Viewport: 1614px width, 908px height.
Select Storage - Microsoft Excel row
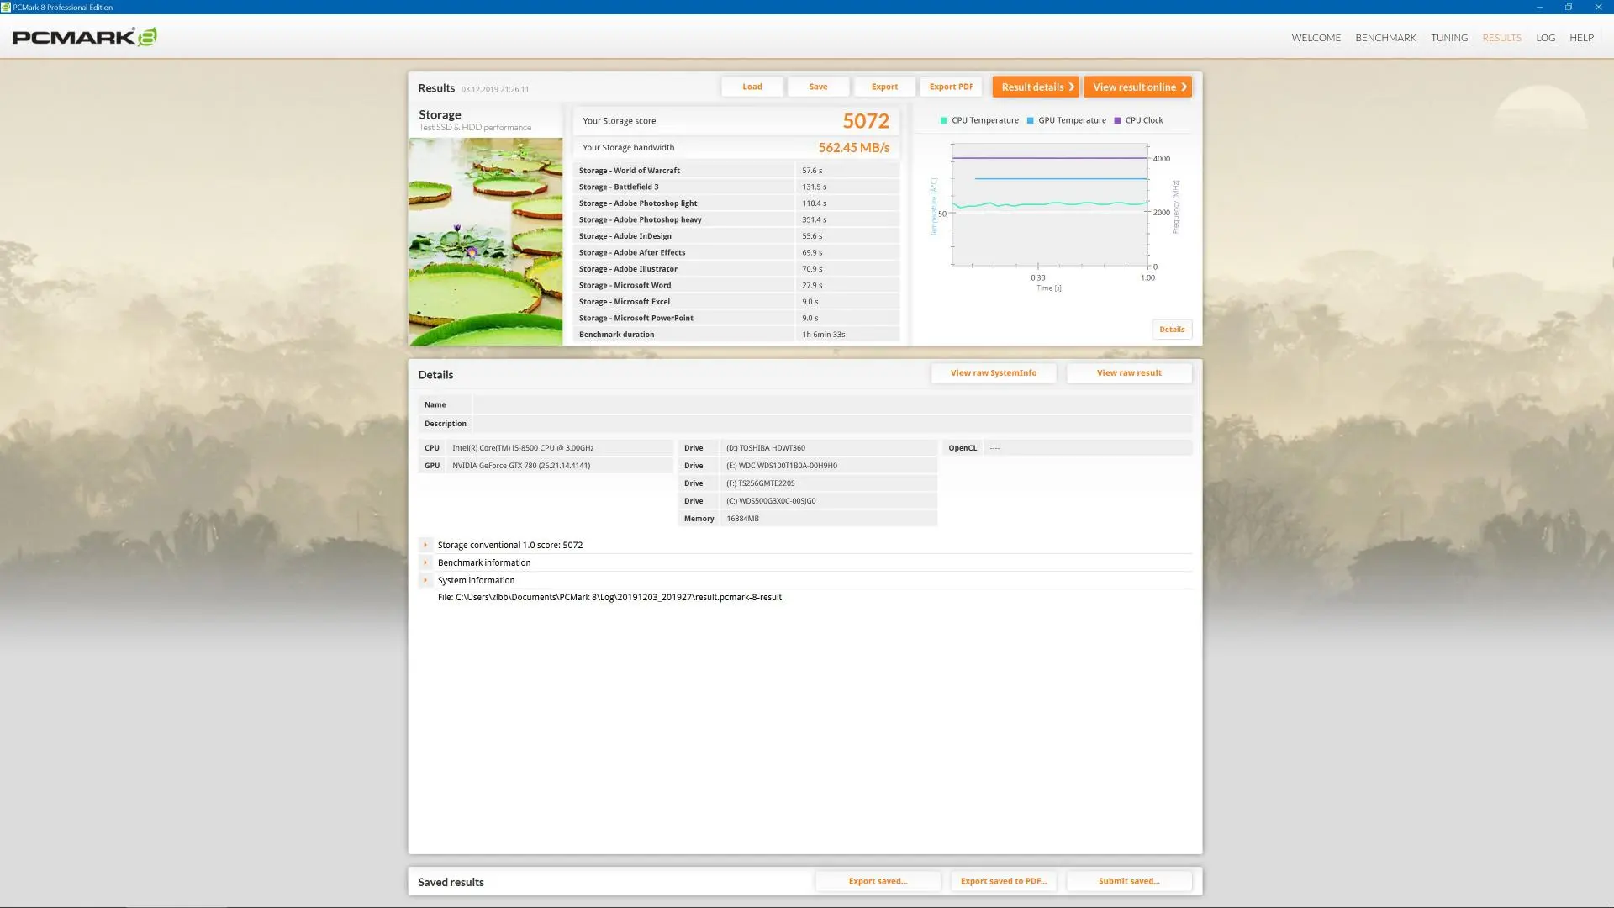(x=736, y=302)
